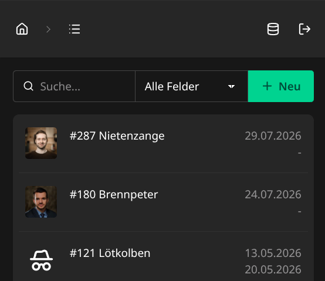Viewport: 325px width, 281px height.
Task: Click the magnifier search icon
Action: click(x=28, y=86)
